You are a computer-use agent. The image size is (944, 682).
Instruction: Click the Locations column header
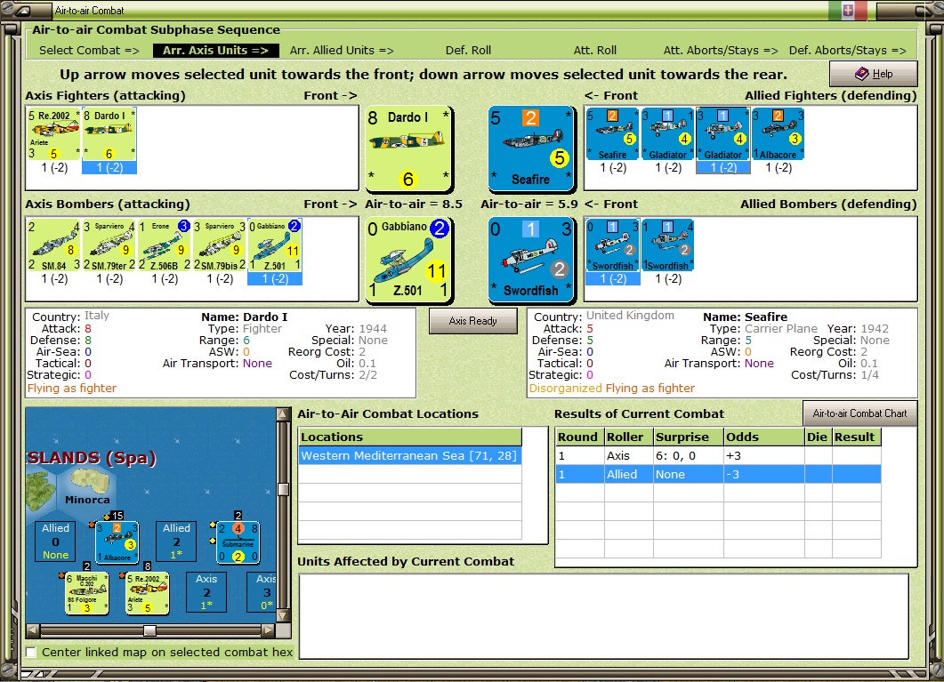click(x=410, y=437)
